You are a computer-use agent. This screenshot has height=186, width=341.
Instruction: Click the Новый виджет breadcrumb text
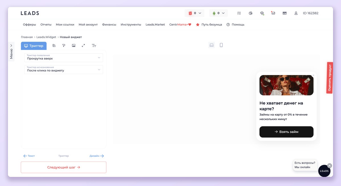coord(71,37)
